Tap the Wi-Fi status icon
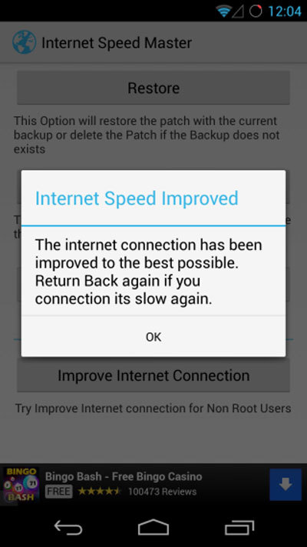 pos(224,12)
